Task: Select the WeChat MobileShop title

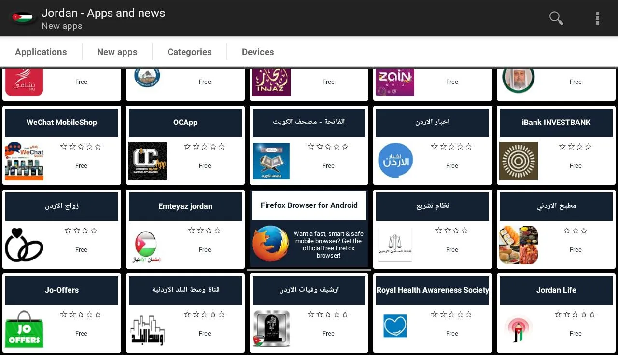Action: pyautogui.click(x=62, y=123)
